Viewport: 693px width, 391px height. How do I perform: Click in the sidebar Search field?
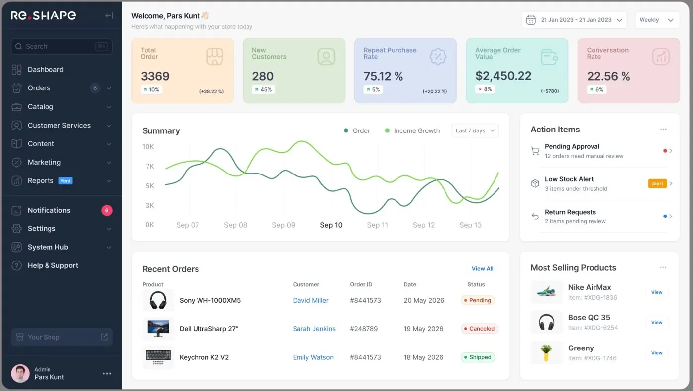62,46
